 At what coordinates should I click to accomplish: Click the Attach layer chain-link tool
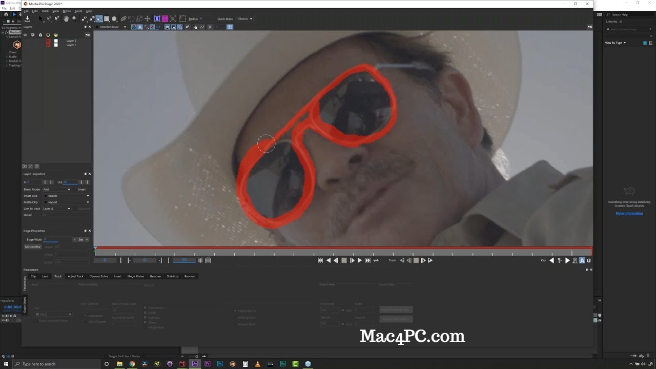[123, 19]
